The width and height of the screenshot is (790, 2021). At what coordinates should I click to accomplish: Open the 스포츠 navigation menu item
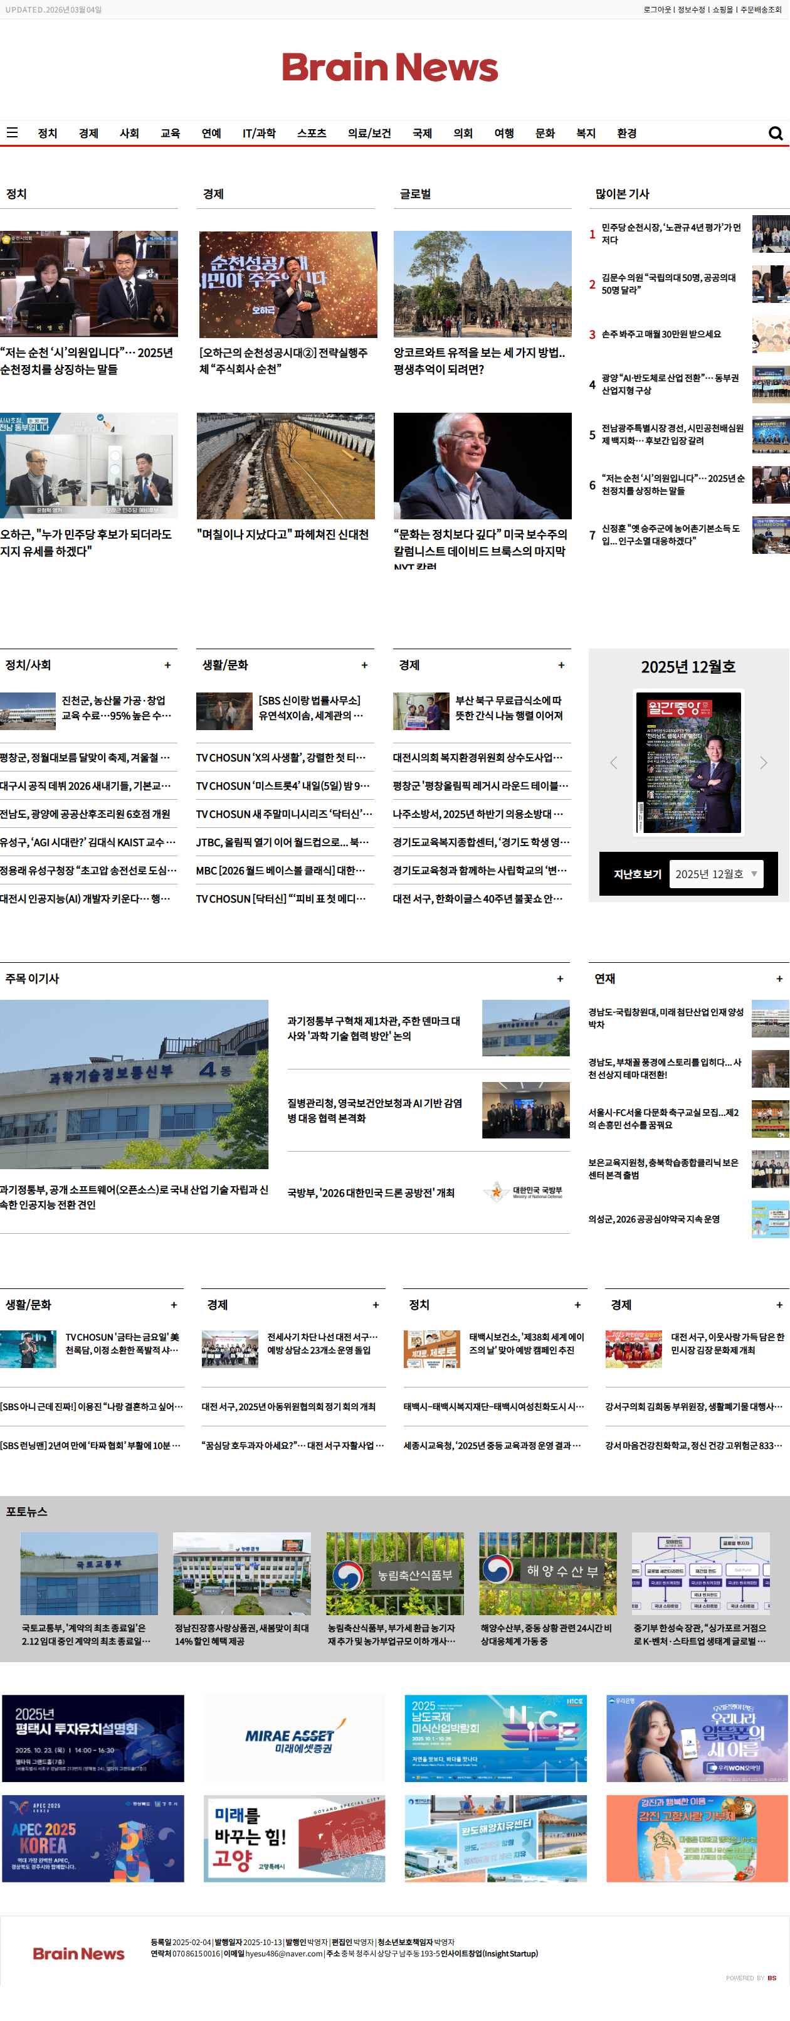(312, 134)
